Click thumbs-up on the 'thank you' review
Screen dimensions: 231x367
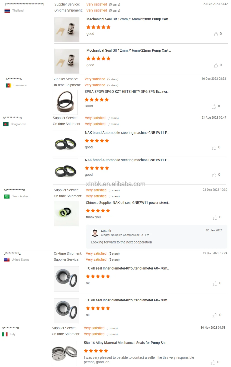point(215,218)
